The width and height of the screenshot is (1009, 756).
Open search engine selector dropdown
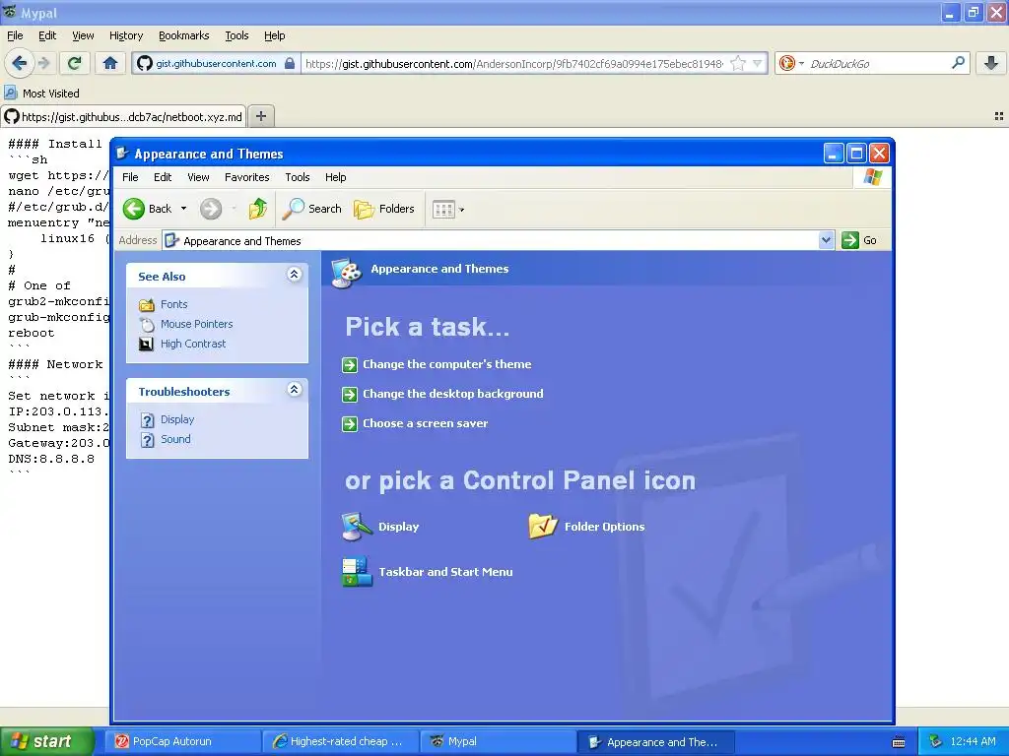801,63
